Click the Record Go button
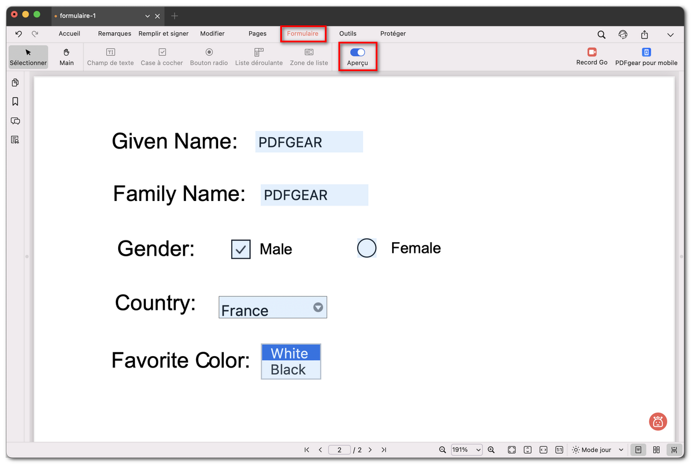 click(x=592, y=56)
